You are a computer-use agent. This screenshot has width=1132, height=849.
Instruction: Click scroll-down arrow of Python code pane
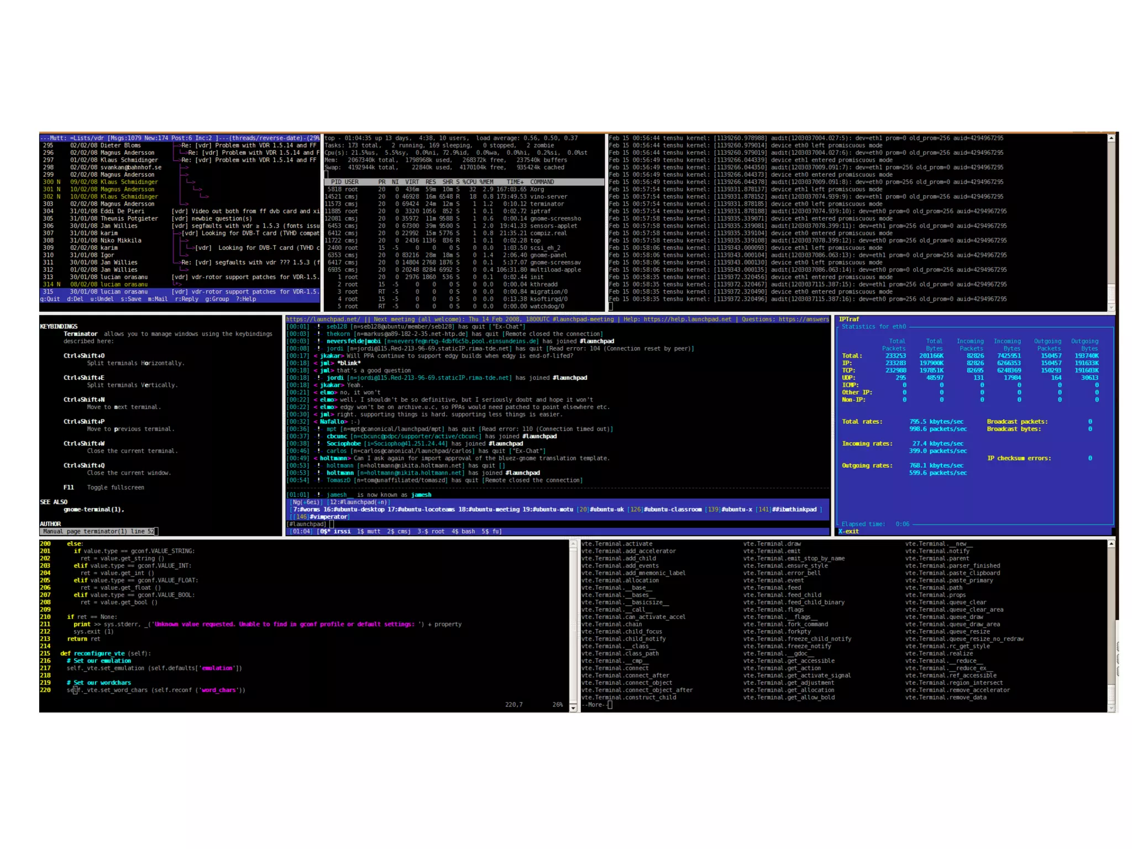point(573,708)
